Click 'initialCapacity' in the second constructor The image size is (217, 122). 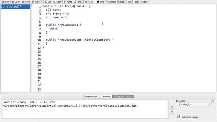point(96,40)
